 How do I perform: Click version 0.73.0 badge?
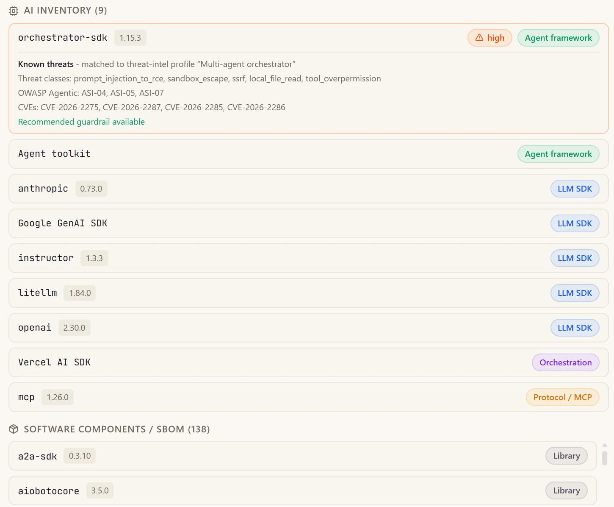click(x=91, y=189)
